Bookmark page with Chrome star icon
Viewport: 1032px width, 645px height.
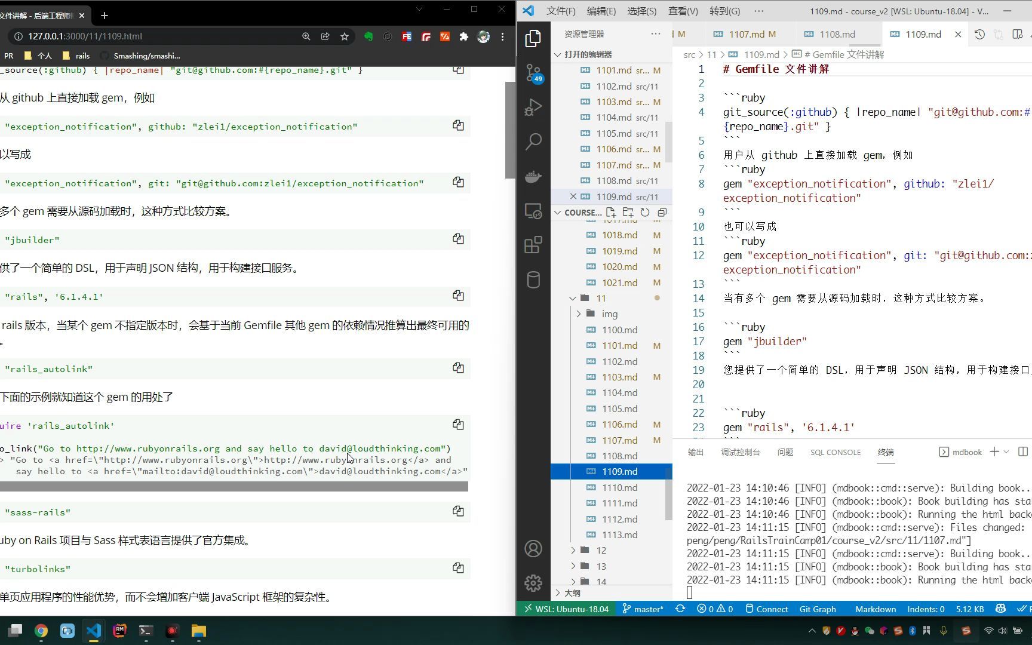(345, 36)
